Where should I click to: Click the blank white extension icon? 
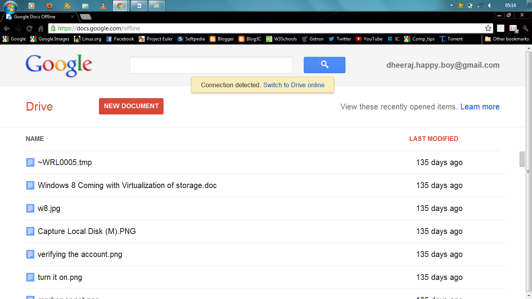500,28
